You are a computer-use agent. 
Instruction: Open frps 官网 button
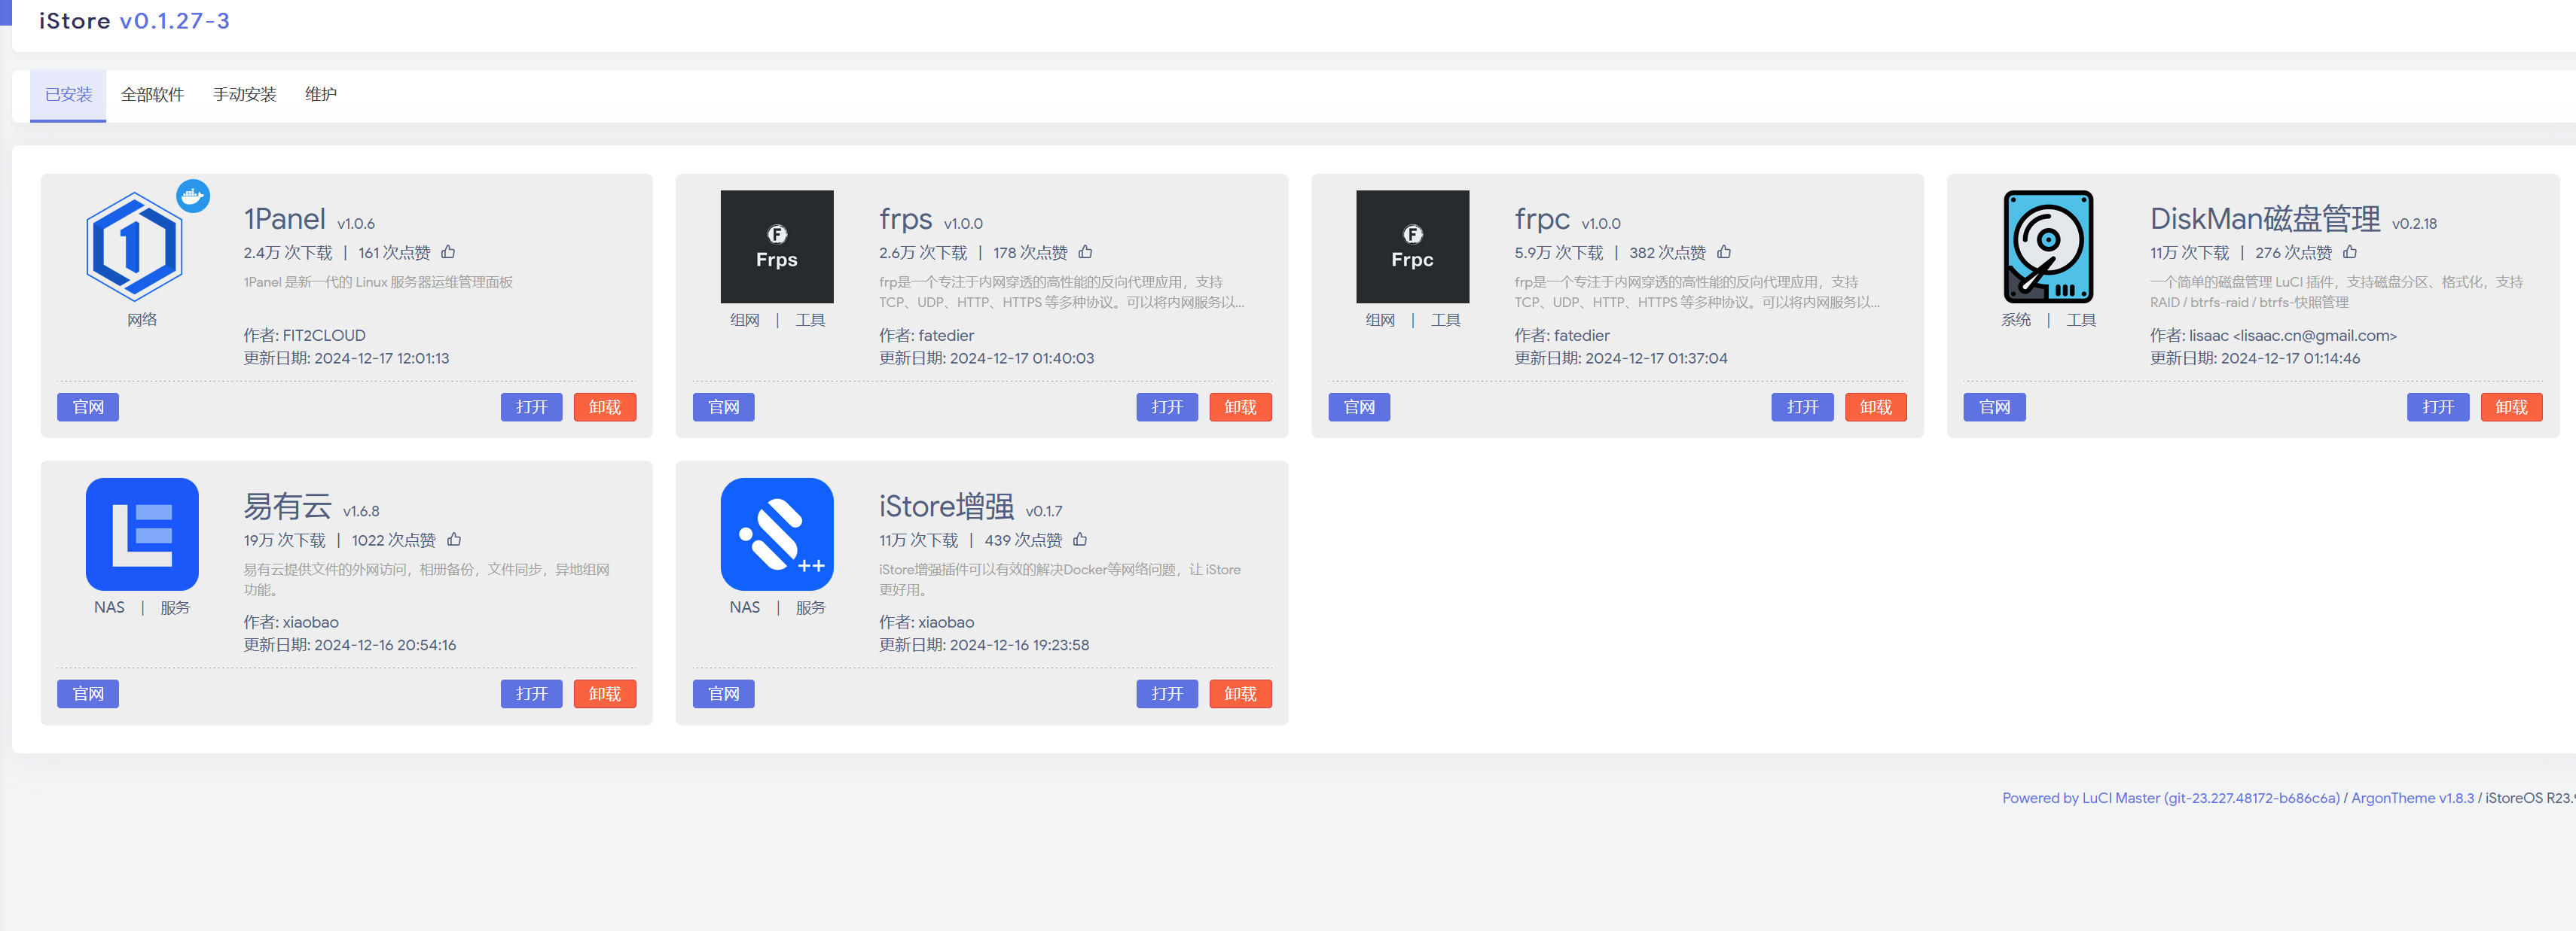(x=723, y=406)
